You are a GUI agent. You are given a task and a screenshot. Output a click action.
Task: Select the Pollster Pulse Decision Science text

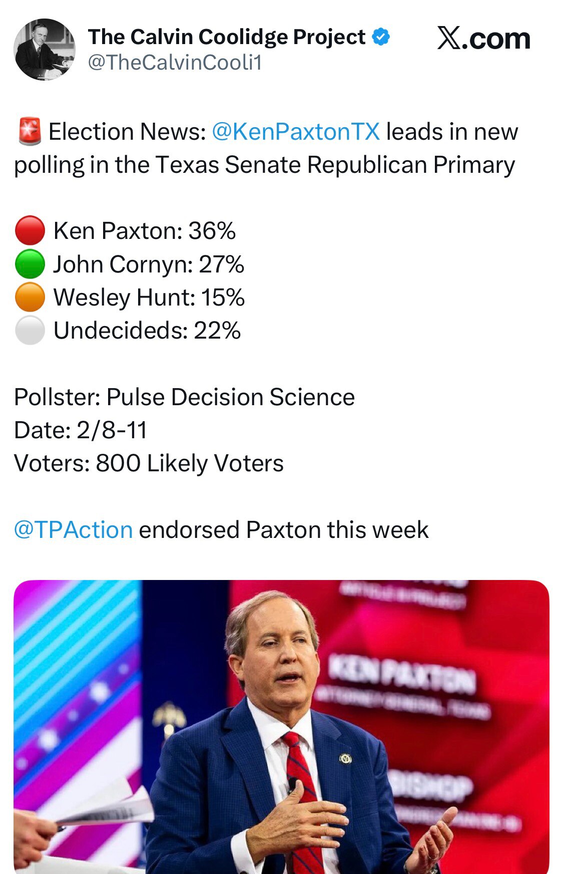tap(185, 397)
